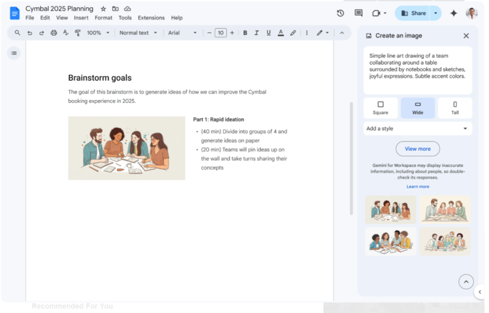
Task: Open the text color picker
Action: click(281, 32)
